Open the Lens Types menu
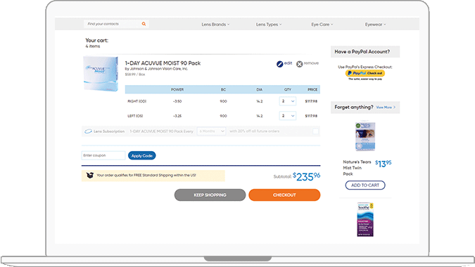The height and width of the screenshot is (267, 475). [269, 25]
